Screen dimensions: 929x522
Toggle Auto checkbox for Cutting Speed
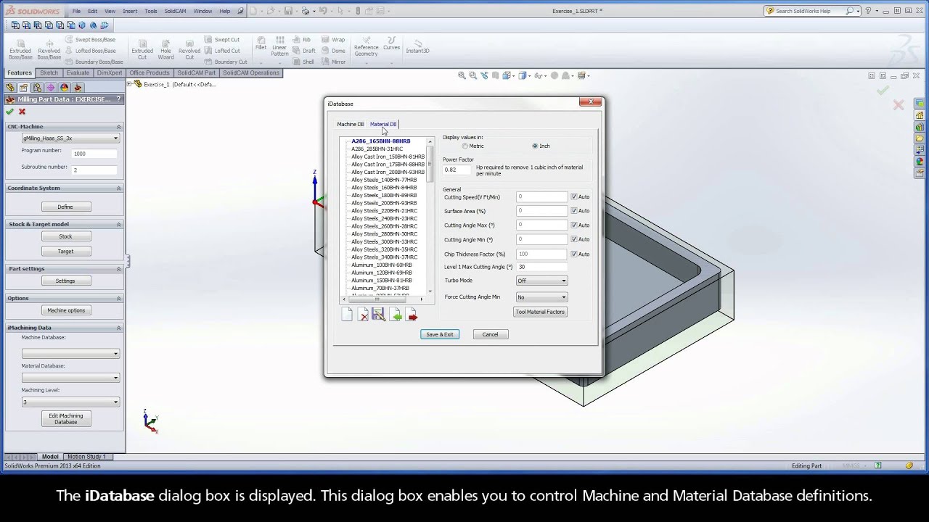(x=574, y=196)
